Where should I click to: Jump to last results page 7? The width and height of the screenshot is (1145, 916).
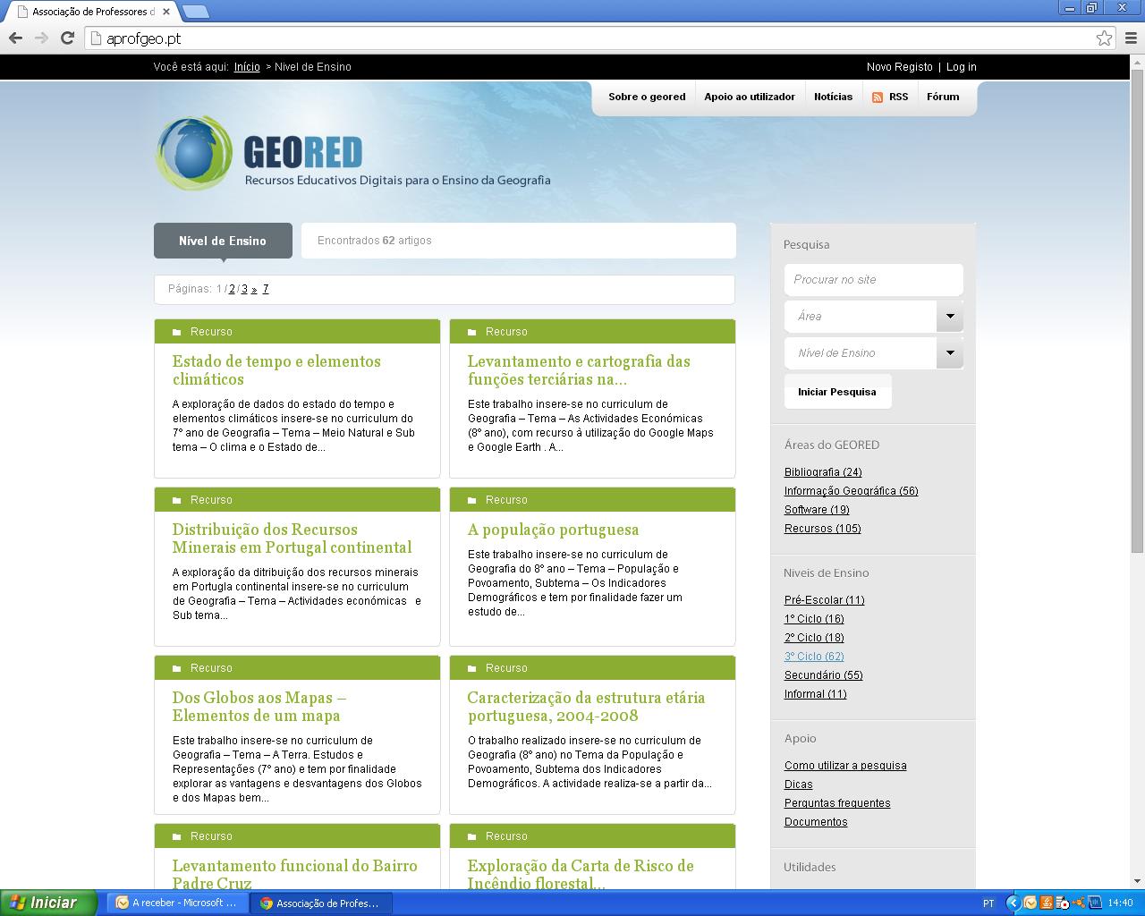pyautogui.click(x=266, y=289)
